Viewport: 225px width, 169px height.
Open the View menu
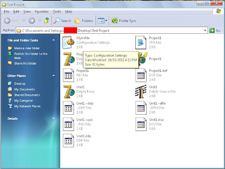coord(27,12)
